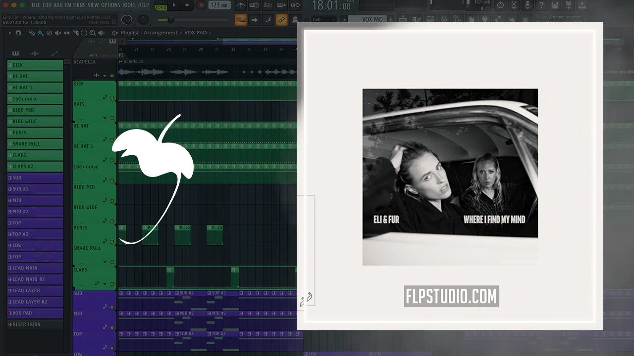The image size is (634, 356).
Task: Open the help question mark icon
Action: (541, 5)
